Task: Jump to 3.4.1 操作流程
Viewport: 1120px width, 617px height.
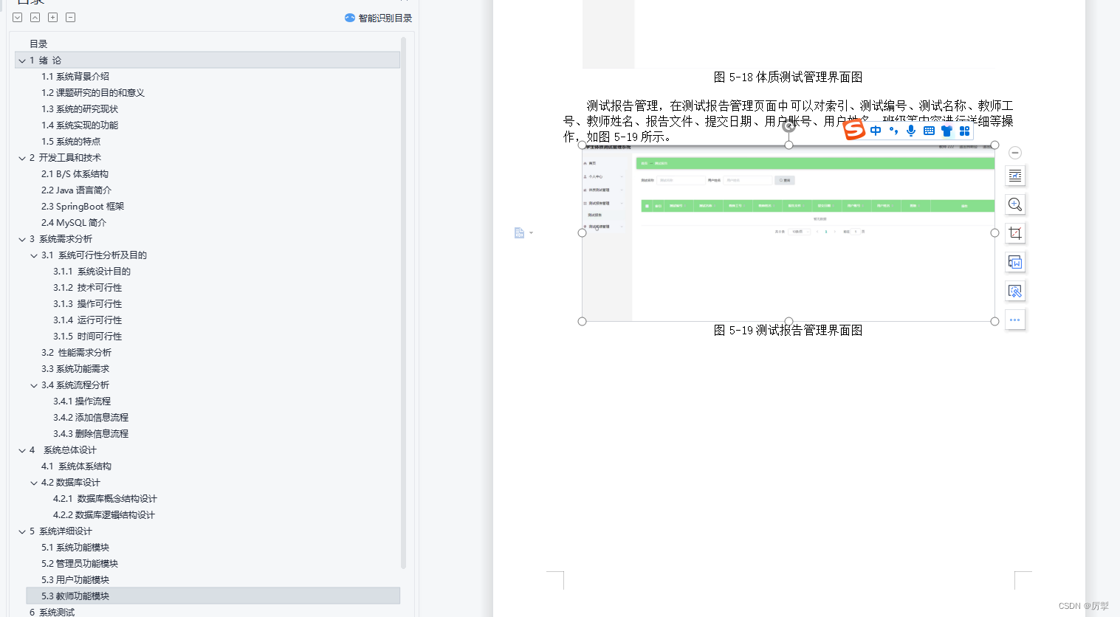Action: tap(82, 401)
